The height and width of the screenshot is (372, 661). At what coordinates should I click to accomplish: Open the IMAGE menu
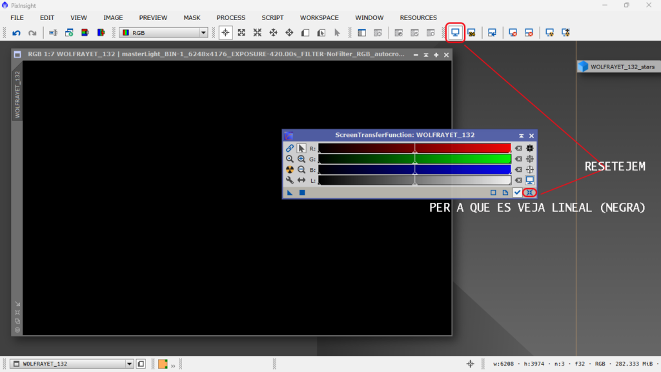pos(113,17)
